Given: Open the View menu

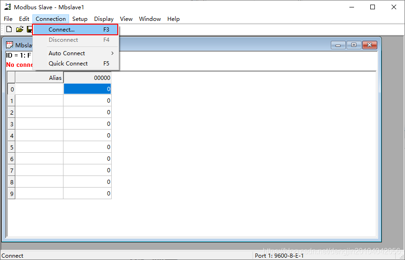Looking at the screenshot, I should [x=127, y=19].
